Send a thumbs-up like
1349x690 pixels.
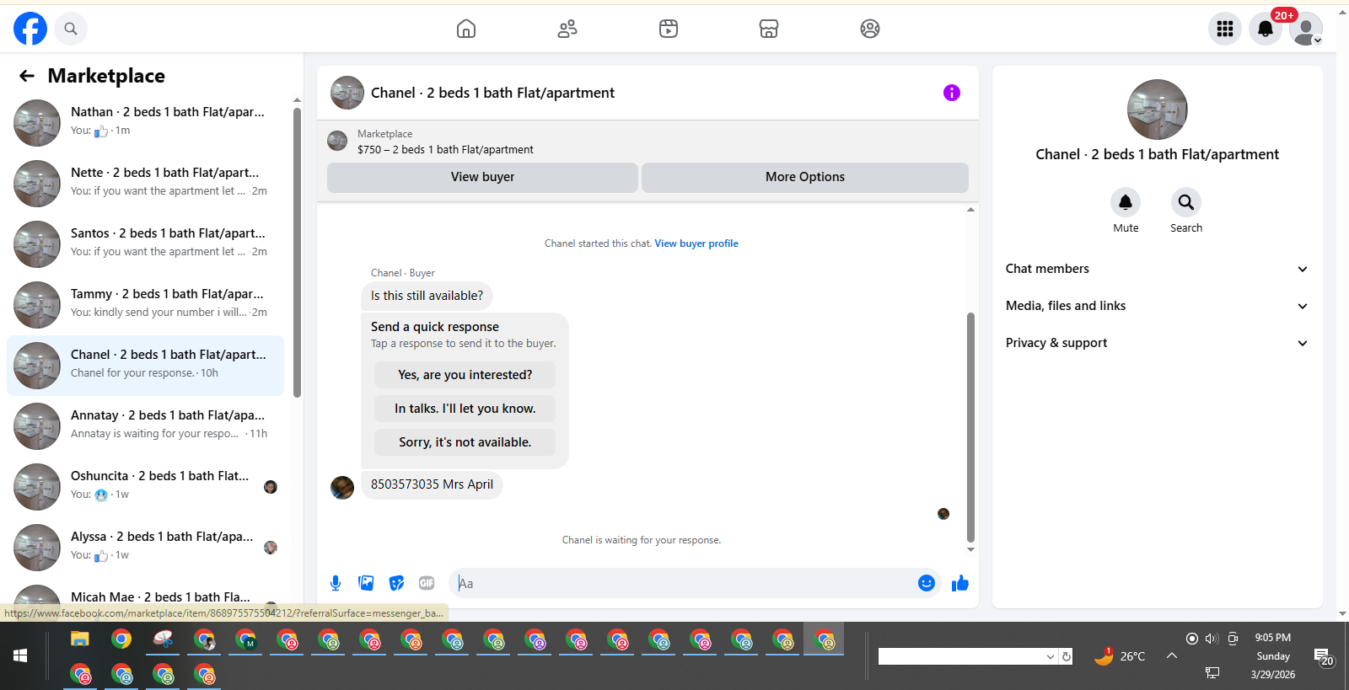[x=960, y=583]
